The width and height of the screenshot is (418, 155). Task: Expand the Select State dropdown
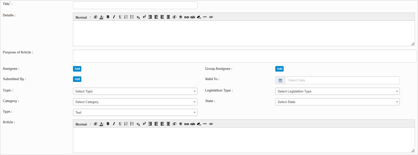(337, 102)
